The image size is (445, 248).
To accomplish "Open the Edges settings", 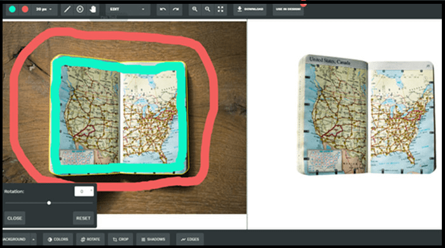I will [x=190, y=240].
